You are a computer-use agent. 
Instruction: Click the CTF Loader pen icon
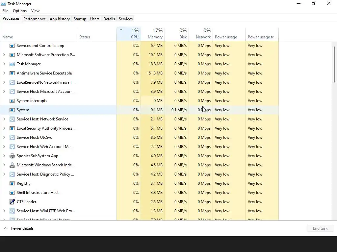tap(12, 202)
